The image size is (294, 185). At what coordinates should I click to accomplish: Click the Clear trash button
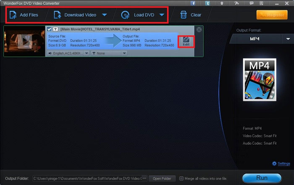pos(191,15)
